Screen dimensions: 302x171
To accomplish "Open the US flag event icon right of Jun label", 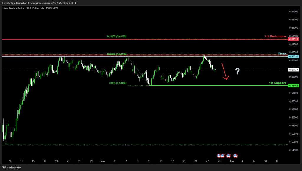I will point(235,156).
